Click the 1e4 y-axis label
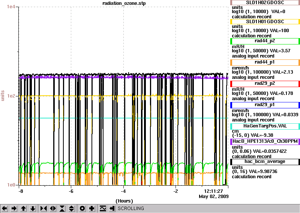This screenshot has width=300, height=213. (10, 7)
